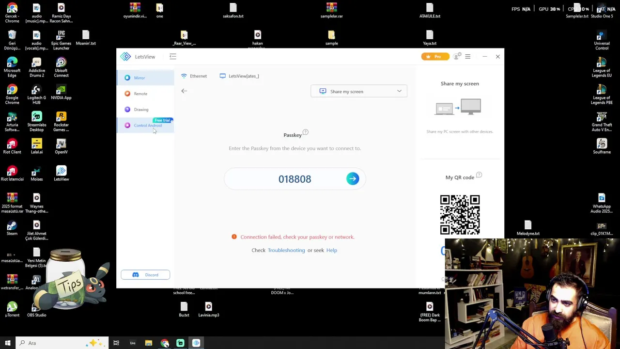Select the OpenIV desktop icon
620x349 pixels.
61,146
